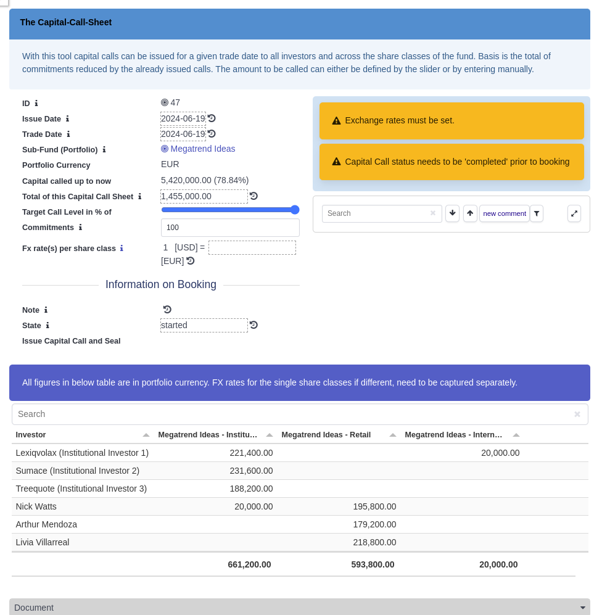Screen dimensions: 602x615
Task: Expand the Document section
Action: 582,608
